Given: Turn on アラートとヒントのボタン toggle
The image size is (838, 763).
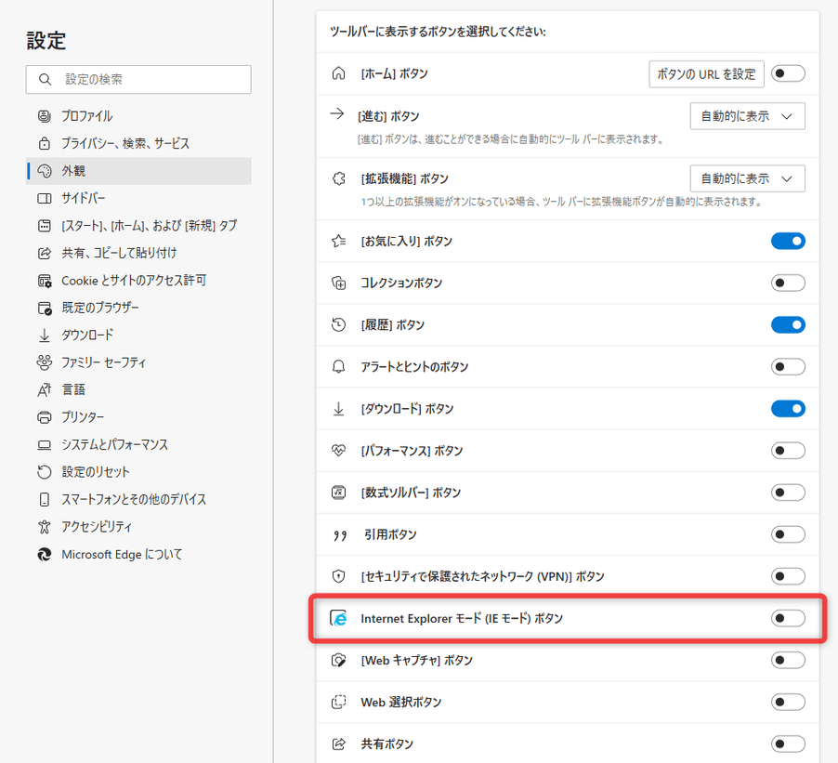Looking at the screenshot, I should (x=788, y=367).
